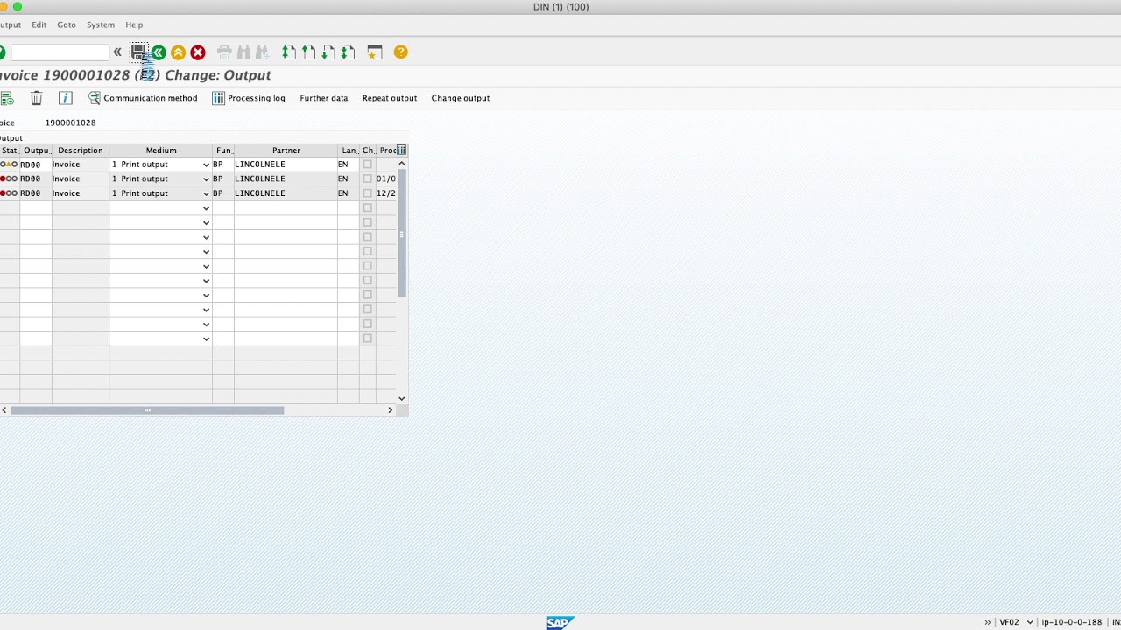Open Help via the yellow question-mark icon
The height and width of the screenshot is (630, 1121).
pyautogui.click(x=400, y=52)
